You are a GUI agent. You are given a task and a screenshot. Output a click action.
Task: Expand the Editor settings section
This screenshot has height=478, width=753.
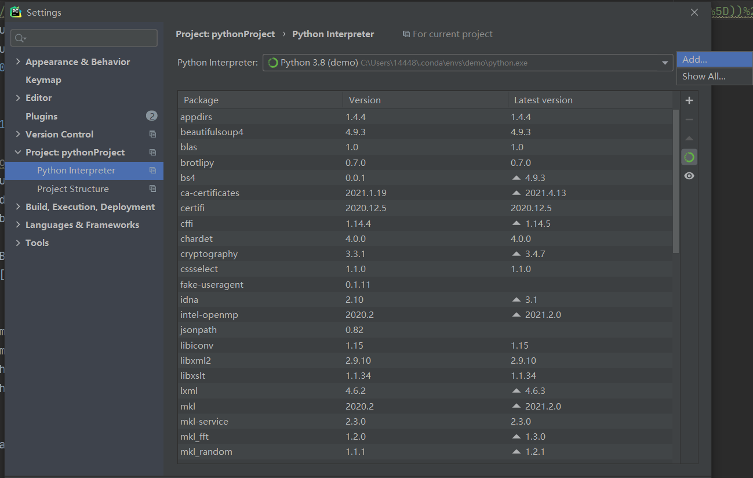coord(18,97)
